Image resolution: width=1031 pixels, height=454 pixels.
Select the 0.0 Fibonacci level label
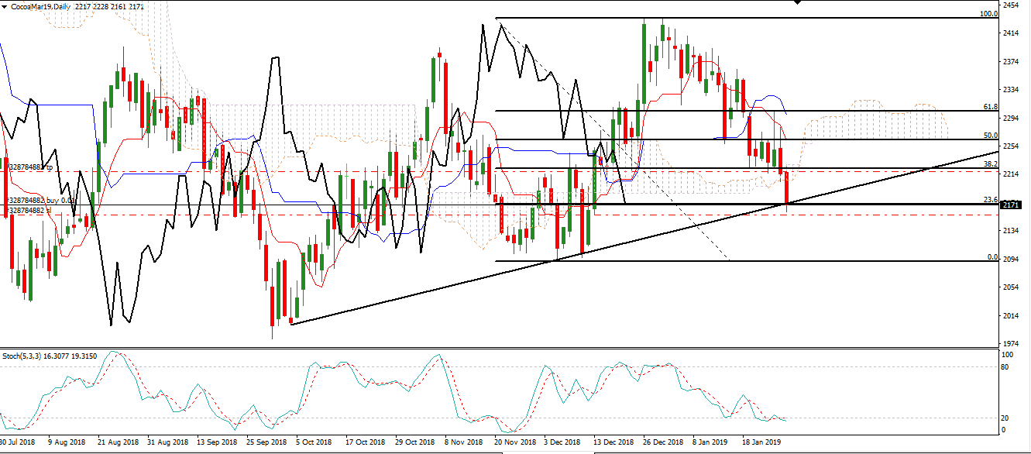[x=992, y=257]
